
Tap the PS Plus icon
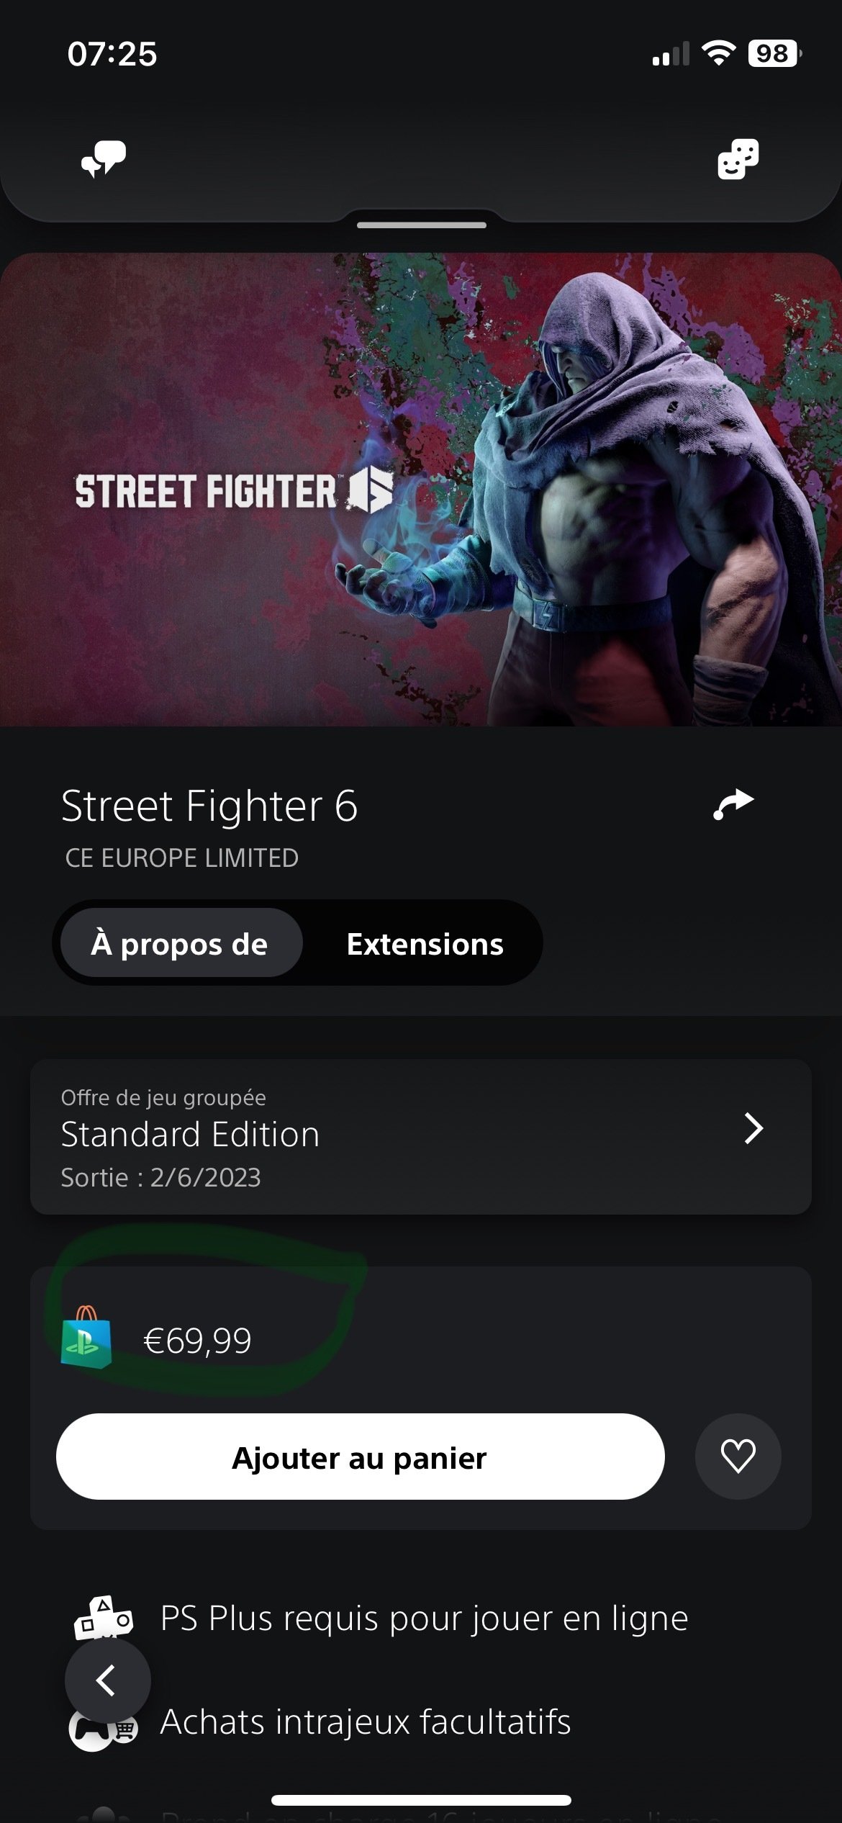[104, 1618]
